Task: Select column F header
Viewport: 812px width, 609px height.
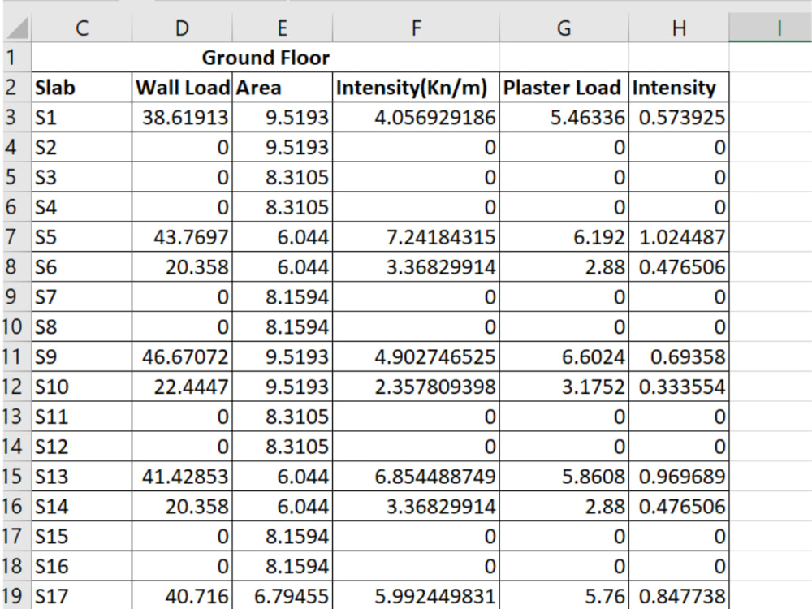Action: (x=416, y=28)
